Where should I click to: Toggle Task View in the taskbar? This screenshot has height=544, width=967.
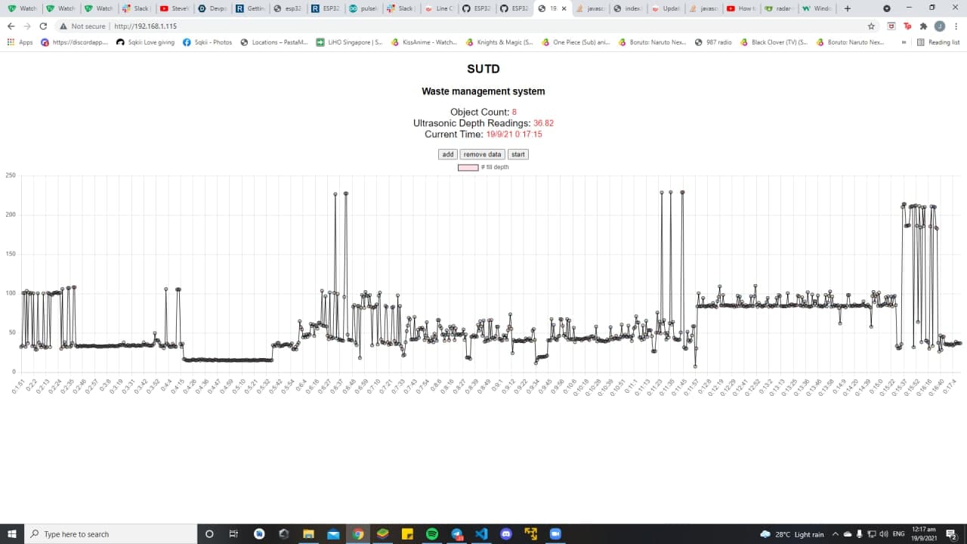pyautogui.click(x=233, y=533)
